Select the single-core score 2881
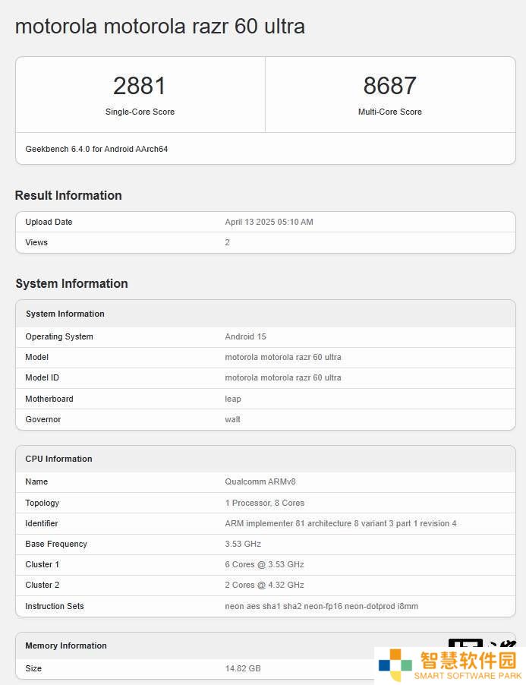Screen dimensions: 526x685 tap(140, 86)
